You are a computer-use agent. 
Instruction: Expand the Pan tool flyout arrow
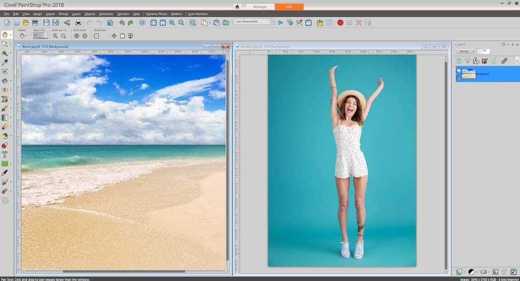pyautogui.click(x=11, y=35)
